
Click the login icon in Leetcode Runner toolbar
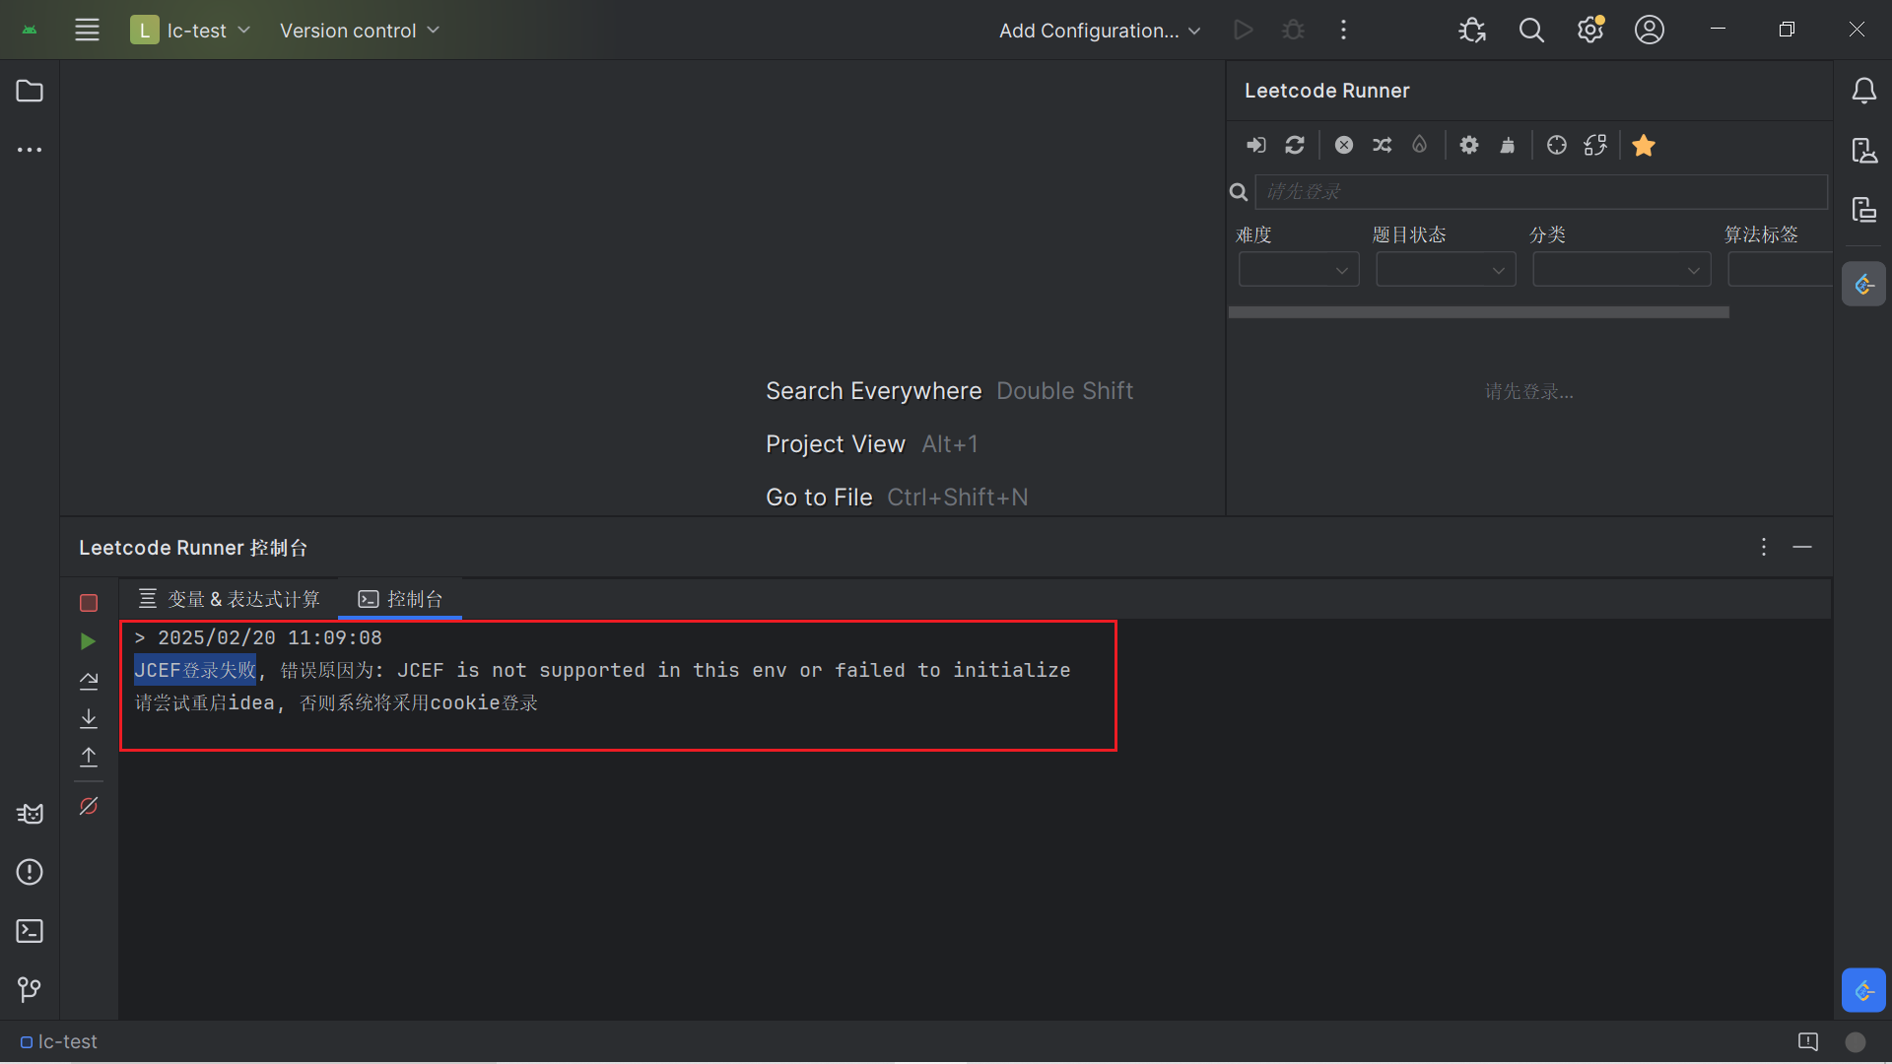pyautogui.click(x=1255, y=145)
